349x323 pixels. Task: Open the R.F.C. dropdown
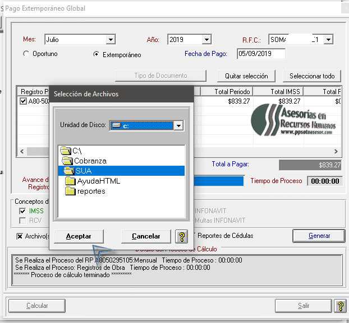[328, 39]
